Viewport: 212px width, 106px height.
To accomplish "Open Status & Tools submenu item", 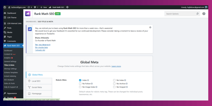I will tap(9, 83).
